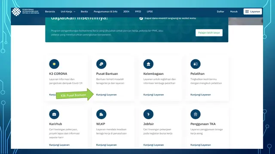Click 'Tingkatkan keahlianmu dengan mengikuti pelatihan' text

[206, 81]
